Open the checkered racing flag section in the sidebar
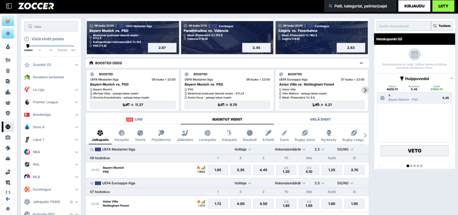 [8, 60]
